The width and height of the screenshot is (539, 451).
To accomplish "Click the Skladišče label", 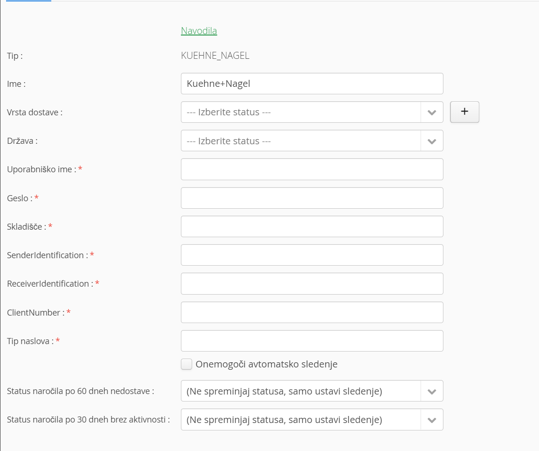I will (27, 226).
